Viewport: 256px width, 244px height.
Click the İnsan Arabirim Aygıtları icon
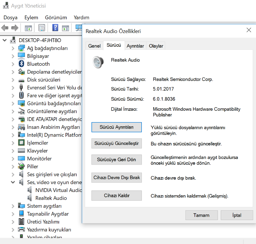[x=21, y=127]
